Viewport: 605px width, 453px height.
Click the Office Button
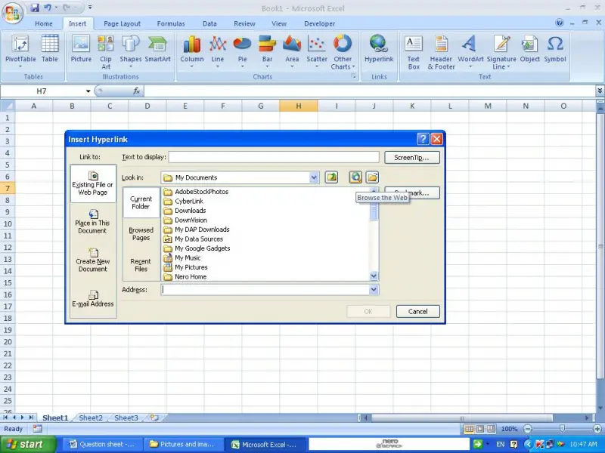pos(12,12)
